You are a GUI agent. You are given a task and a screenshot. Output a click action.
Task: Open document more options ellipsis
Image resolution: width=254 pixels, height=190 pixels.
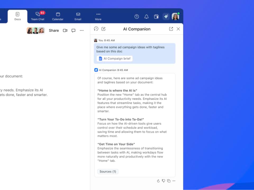click(82, 30)
